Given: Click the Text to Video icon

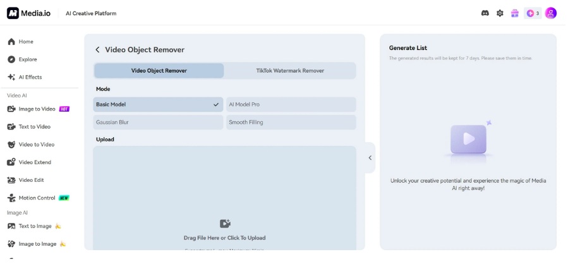Looking at the screenshot, I should point(11,127).
